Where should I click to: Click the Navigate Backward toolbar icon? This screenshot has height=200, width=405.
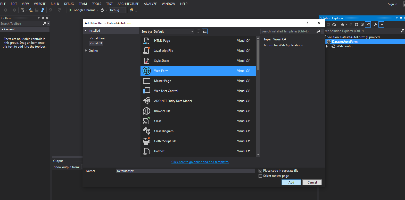click(x=5, y=10)
